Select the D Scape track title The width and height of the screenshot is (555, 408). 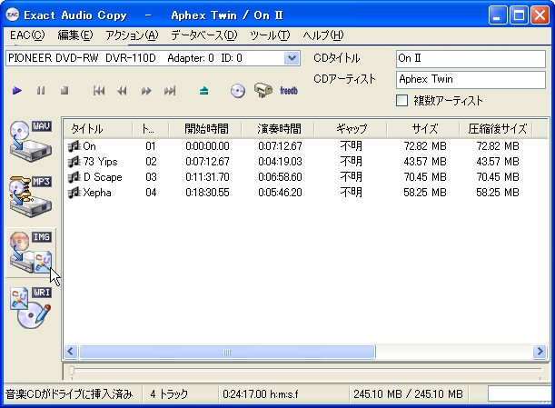click(103, 176)
